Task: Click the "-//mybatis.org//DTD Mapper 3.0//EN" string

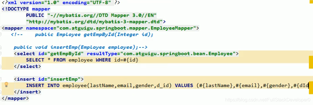Action: pos(102,15)
